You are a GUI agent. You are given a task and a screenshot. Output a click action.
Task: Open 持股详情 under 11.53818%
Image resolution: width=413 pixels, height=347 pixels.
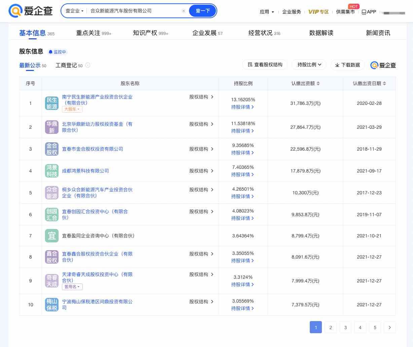[242, 131]
